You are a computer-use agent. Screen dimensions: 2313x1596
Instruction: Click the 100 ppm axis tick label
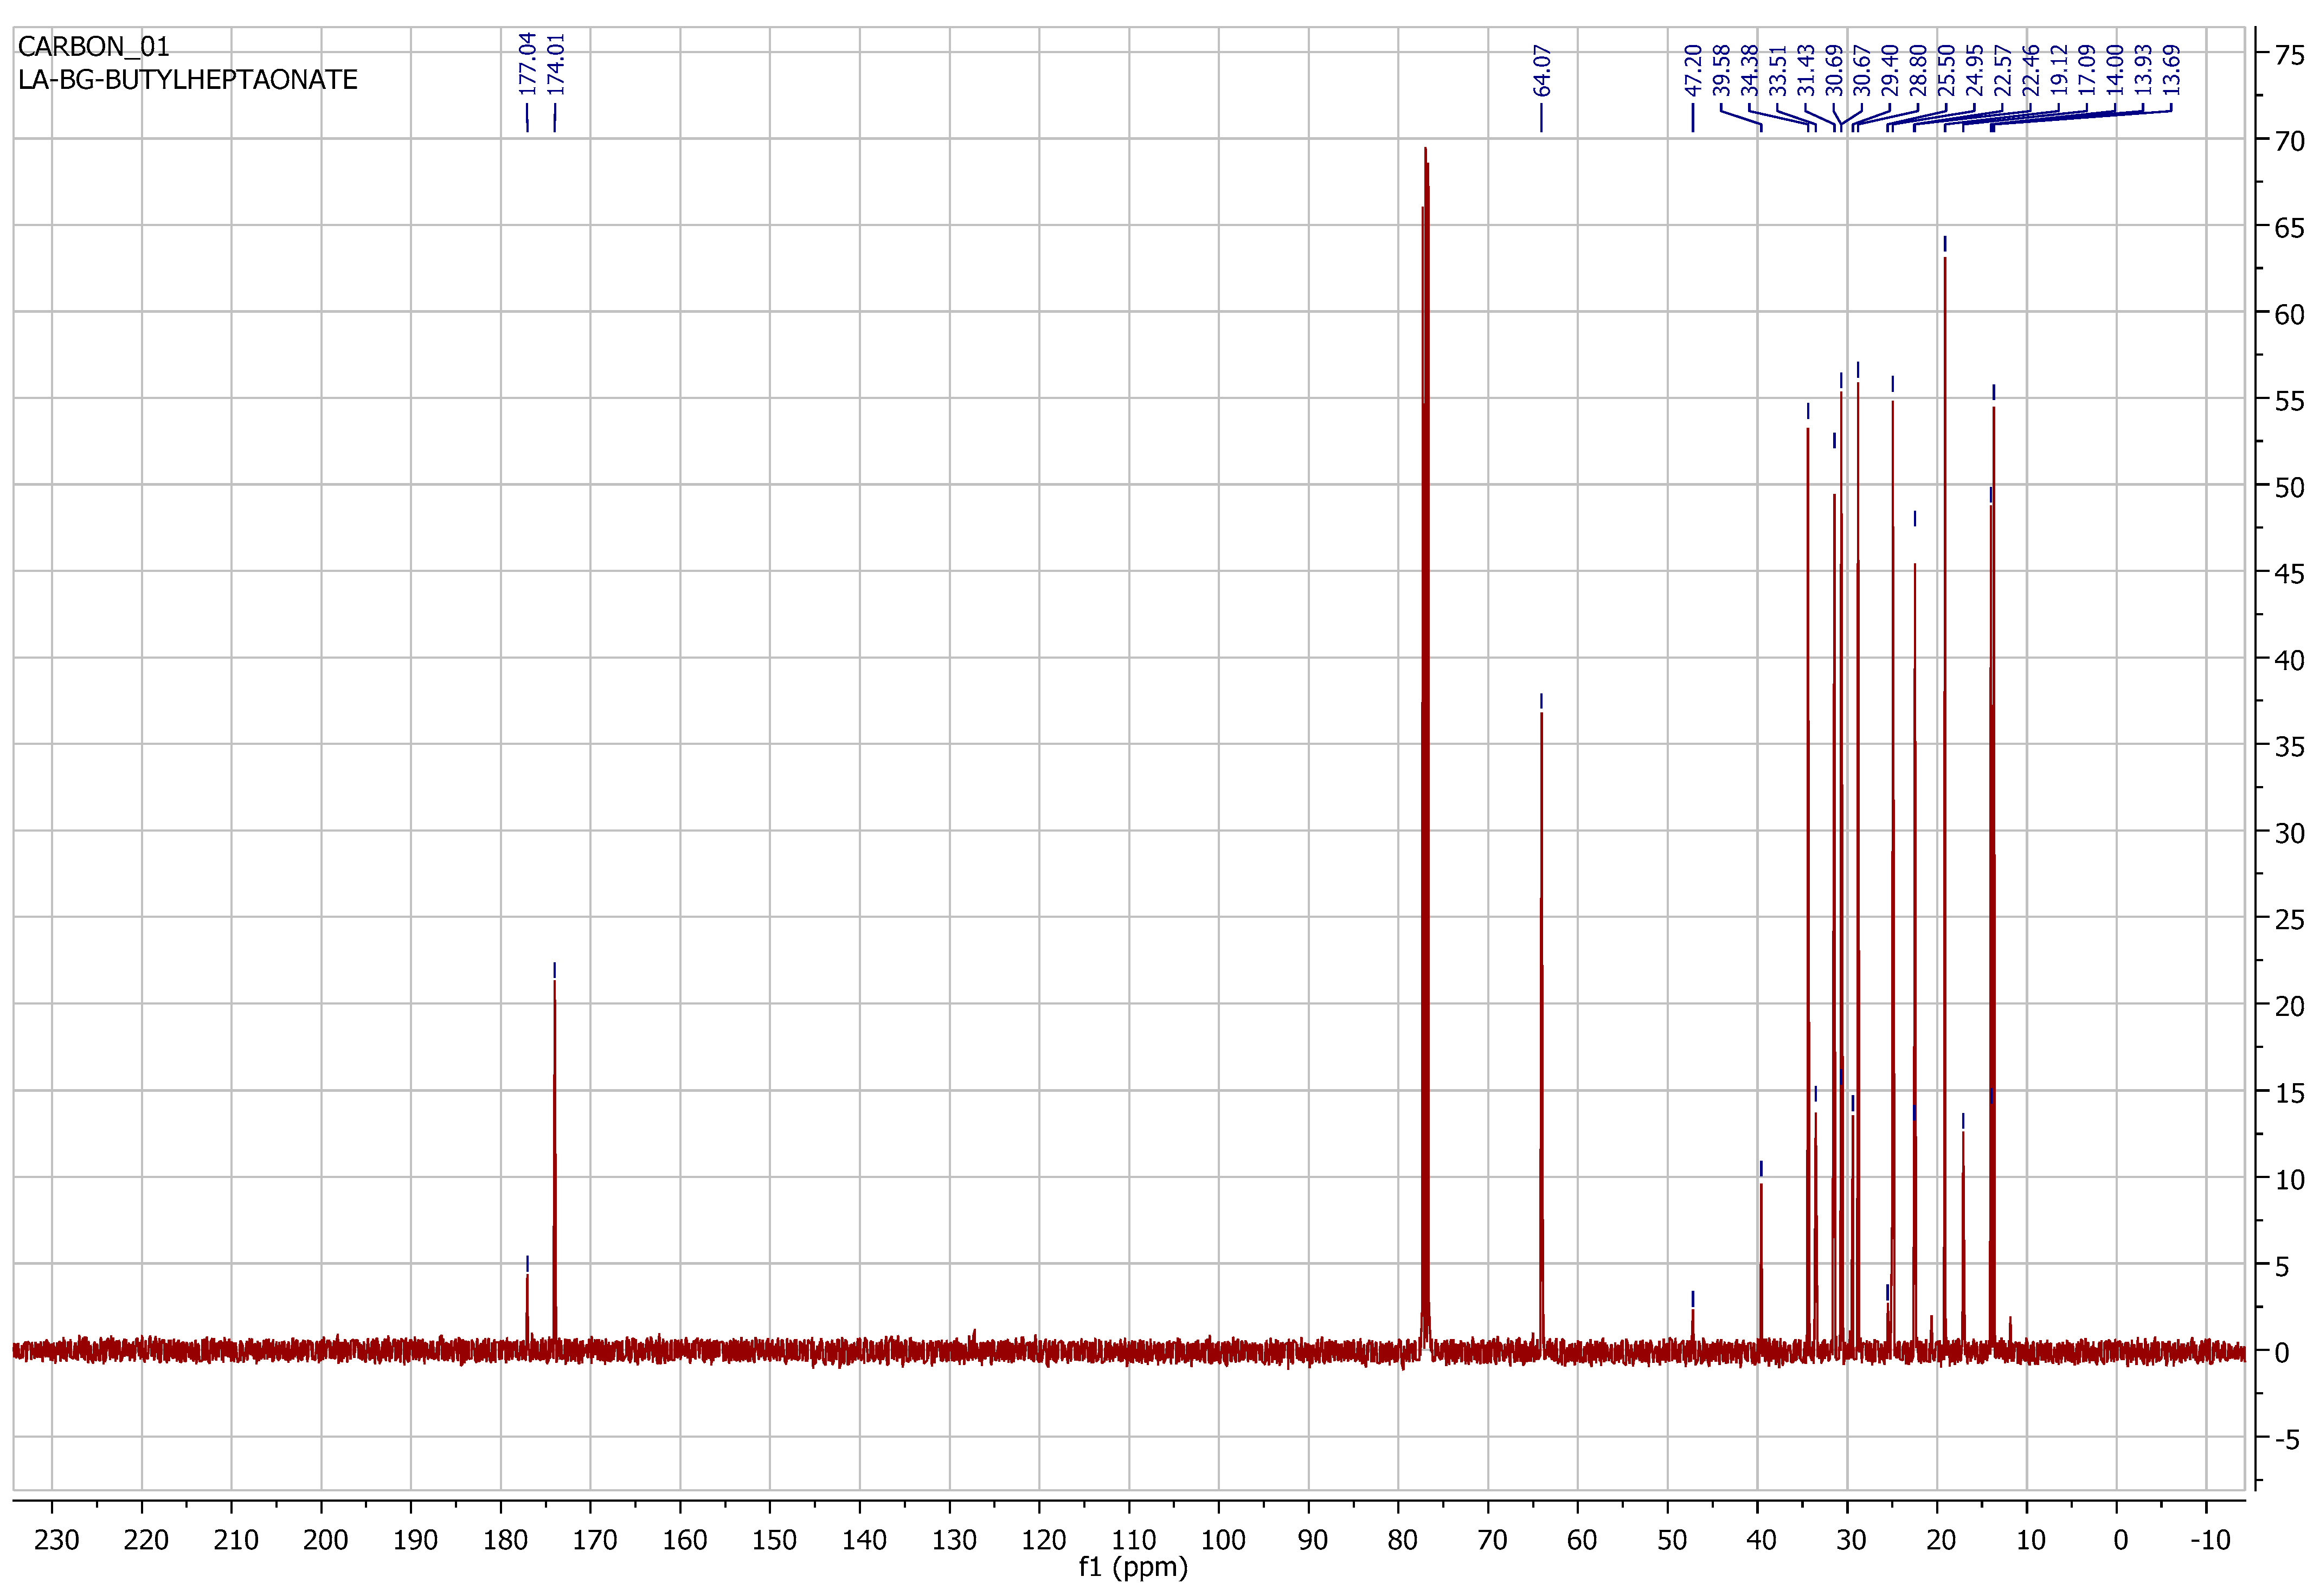point(1223,1540)
